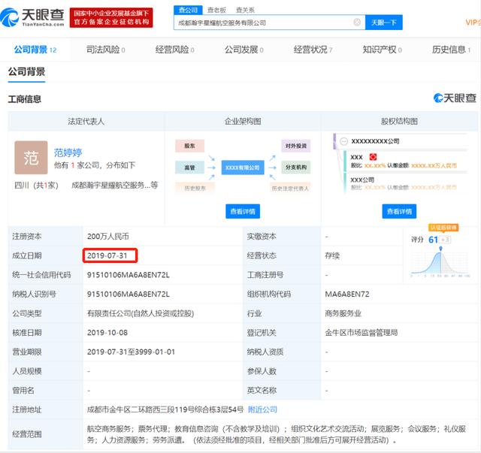Open the 经营风险 navigation tab
481x453 pixels.
174,50
